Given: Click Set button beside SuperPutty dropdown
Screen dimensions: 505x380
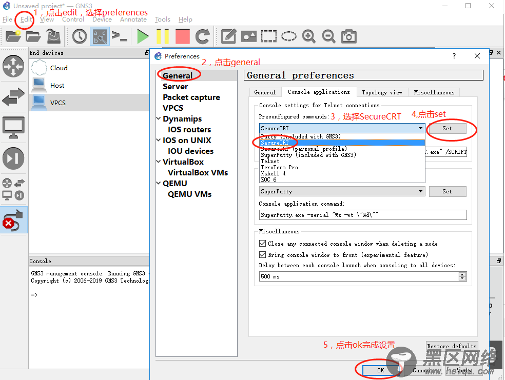Looking at the screenshot, I should click(x=448, y=191).
